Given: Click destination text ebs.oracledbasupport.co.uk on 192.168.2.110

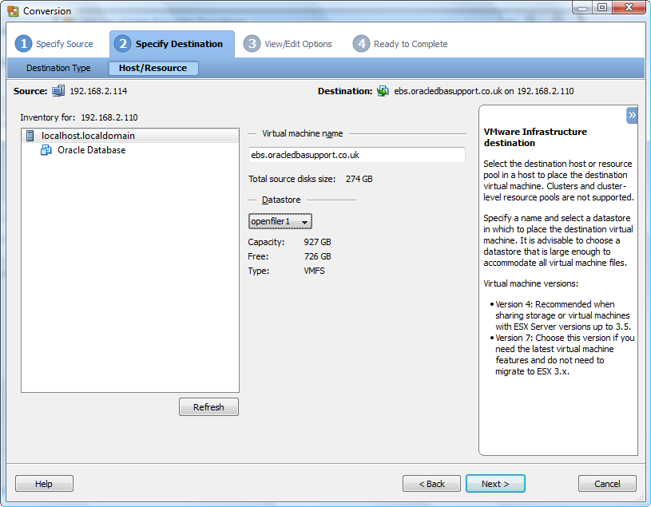Looking at the screenshot, I should coord(484,91).
